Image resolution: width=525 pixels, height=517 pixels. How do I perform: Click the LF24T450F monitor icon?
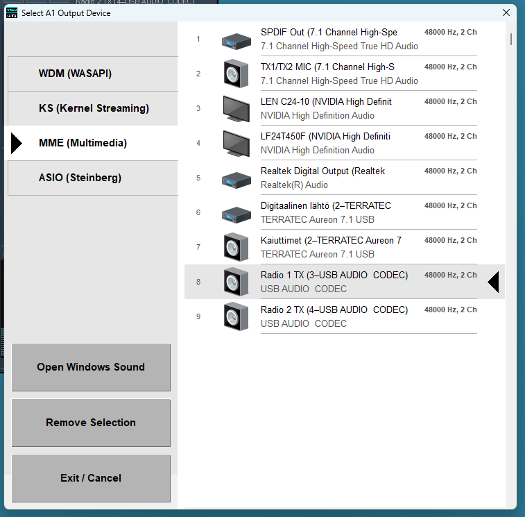[236, 144]
